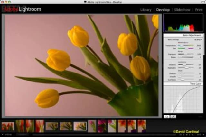Viewport: 206px width, 137px height.
Task: Adjust the Temperature slider
Action: pos(186,45)
